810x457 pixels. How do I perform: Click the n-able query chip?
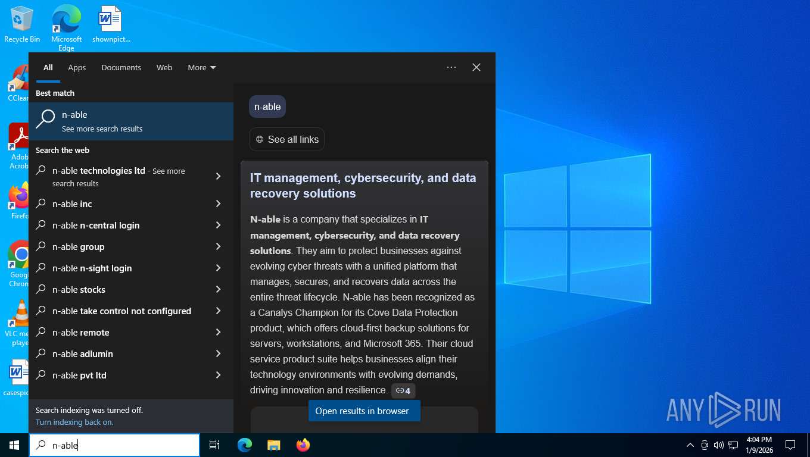(x=267, y=107)
